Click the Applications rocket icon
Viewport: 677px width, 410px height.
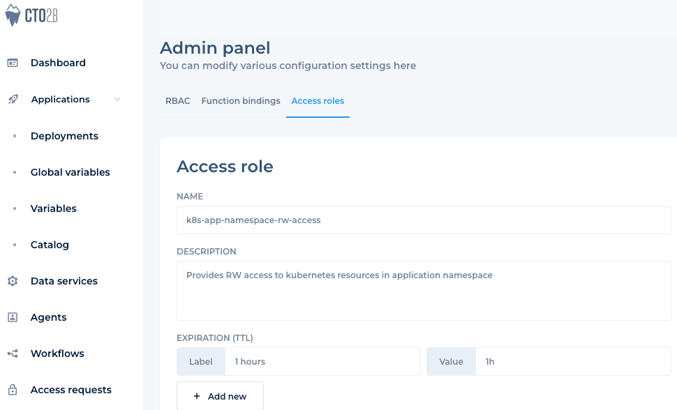[13, 100]
